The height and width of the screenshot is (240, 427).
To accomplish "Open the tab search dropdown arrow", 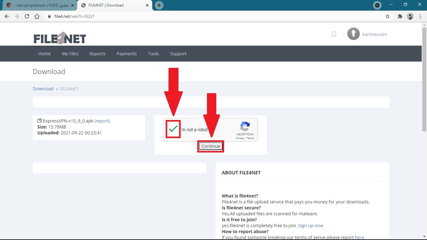I will click(377, 5).
